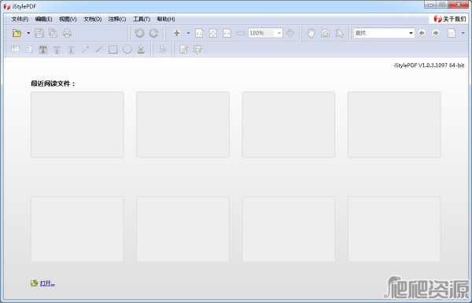Click the 打开... link
Image resolution: width=472 pixels, height=303 pixels.
(47, 283)
